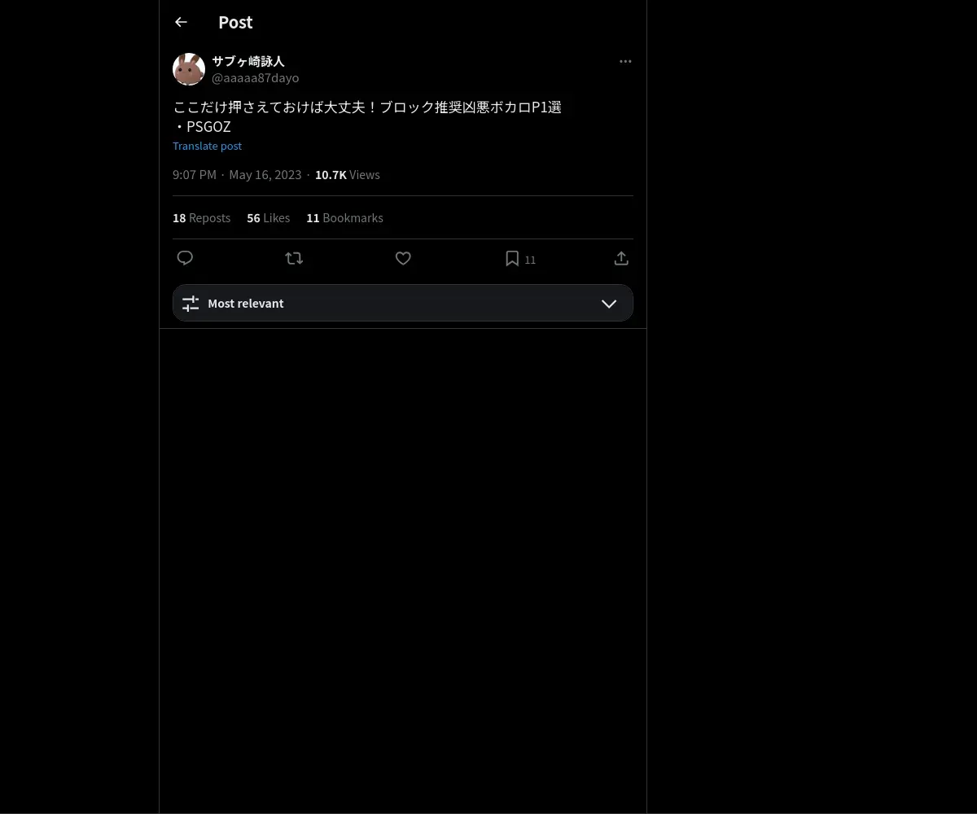The width and height of the screenshot is (977, 814).
Task: Open the 11 Bookmarks stat
Action: pyautogui.click(x=344, y=217)
